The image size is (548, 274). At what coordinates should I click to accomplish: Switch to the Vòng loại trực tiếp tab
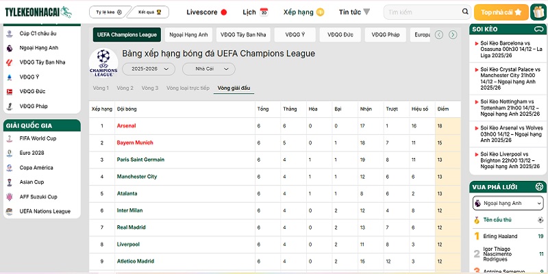188,88
